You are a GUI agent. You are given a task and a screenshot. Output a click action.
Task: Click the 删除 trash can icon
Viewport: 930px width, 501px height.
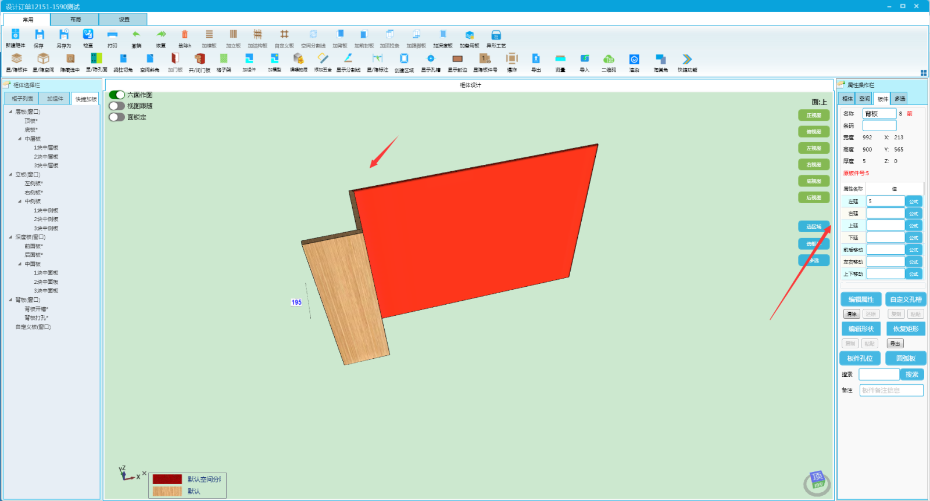pos(184,35)
